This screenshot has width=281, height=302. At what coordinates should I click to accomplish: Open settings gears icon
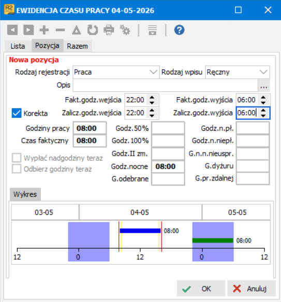125,30
